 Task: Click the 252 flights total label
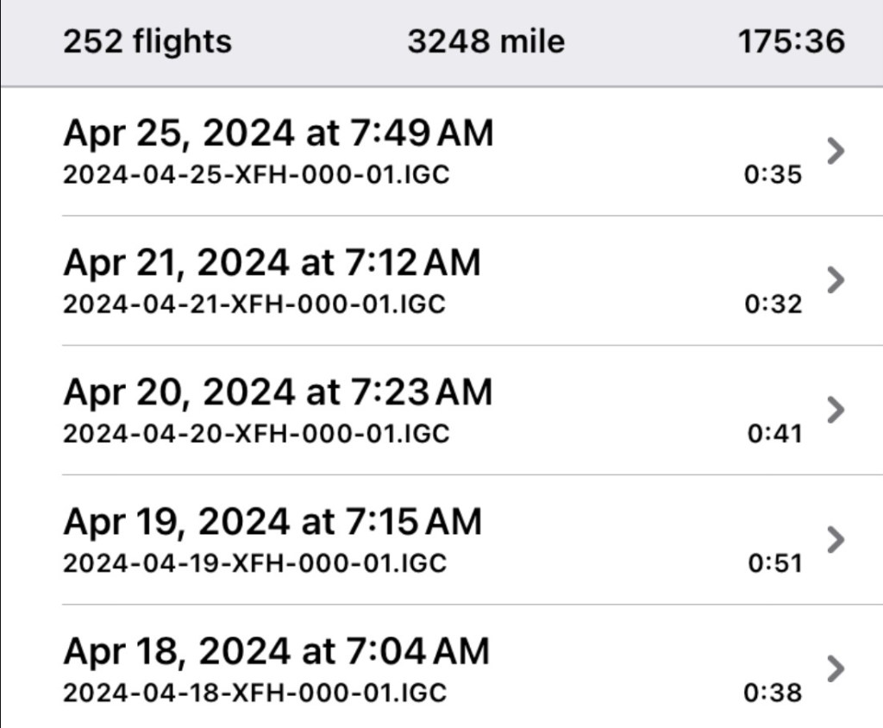click(147, 41)
